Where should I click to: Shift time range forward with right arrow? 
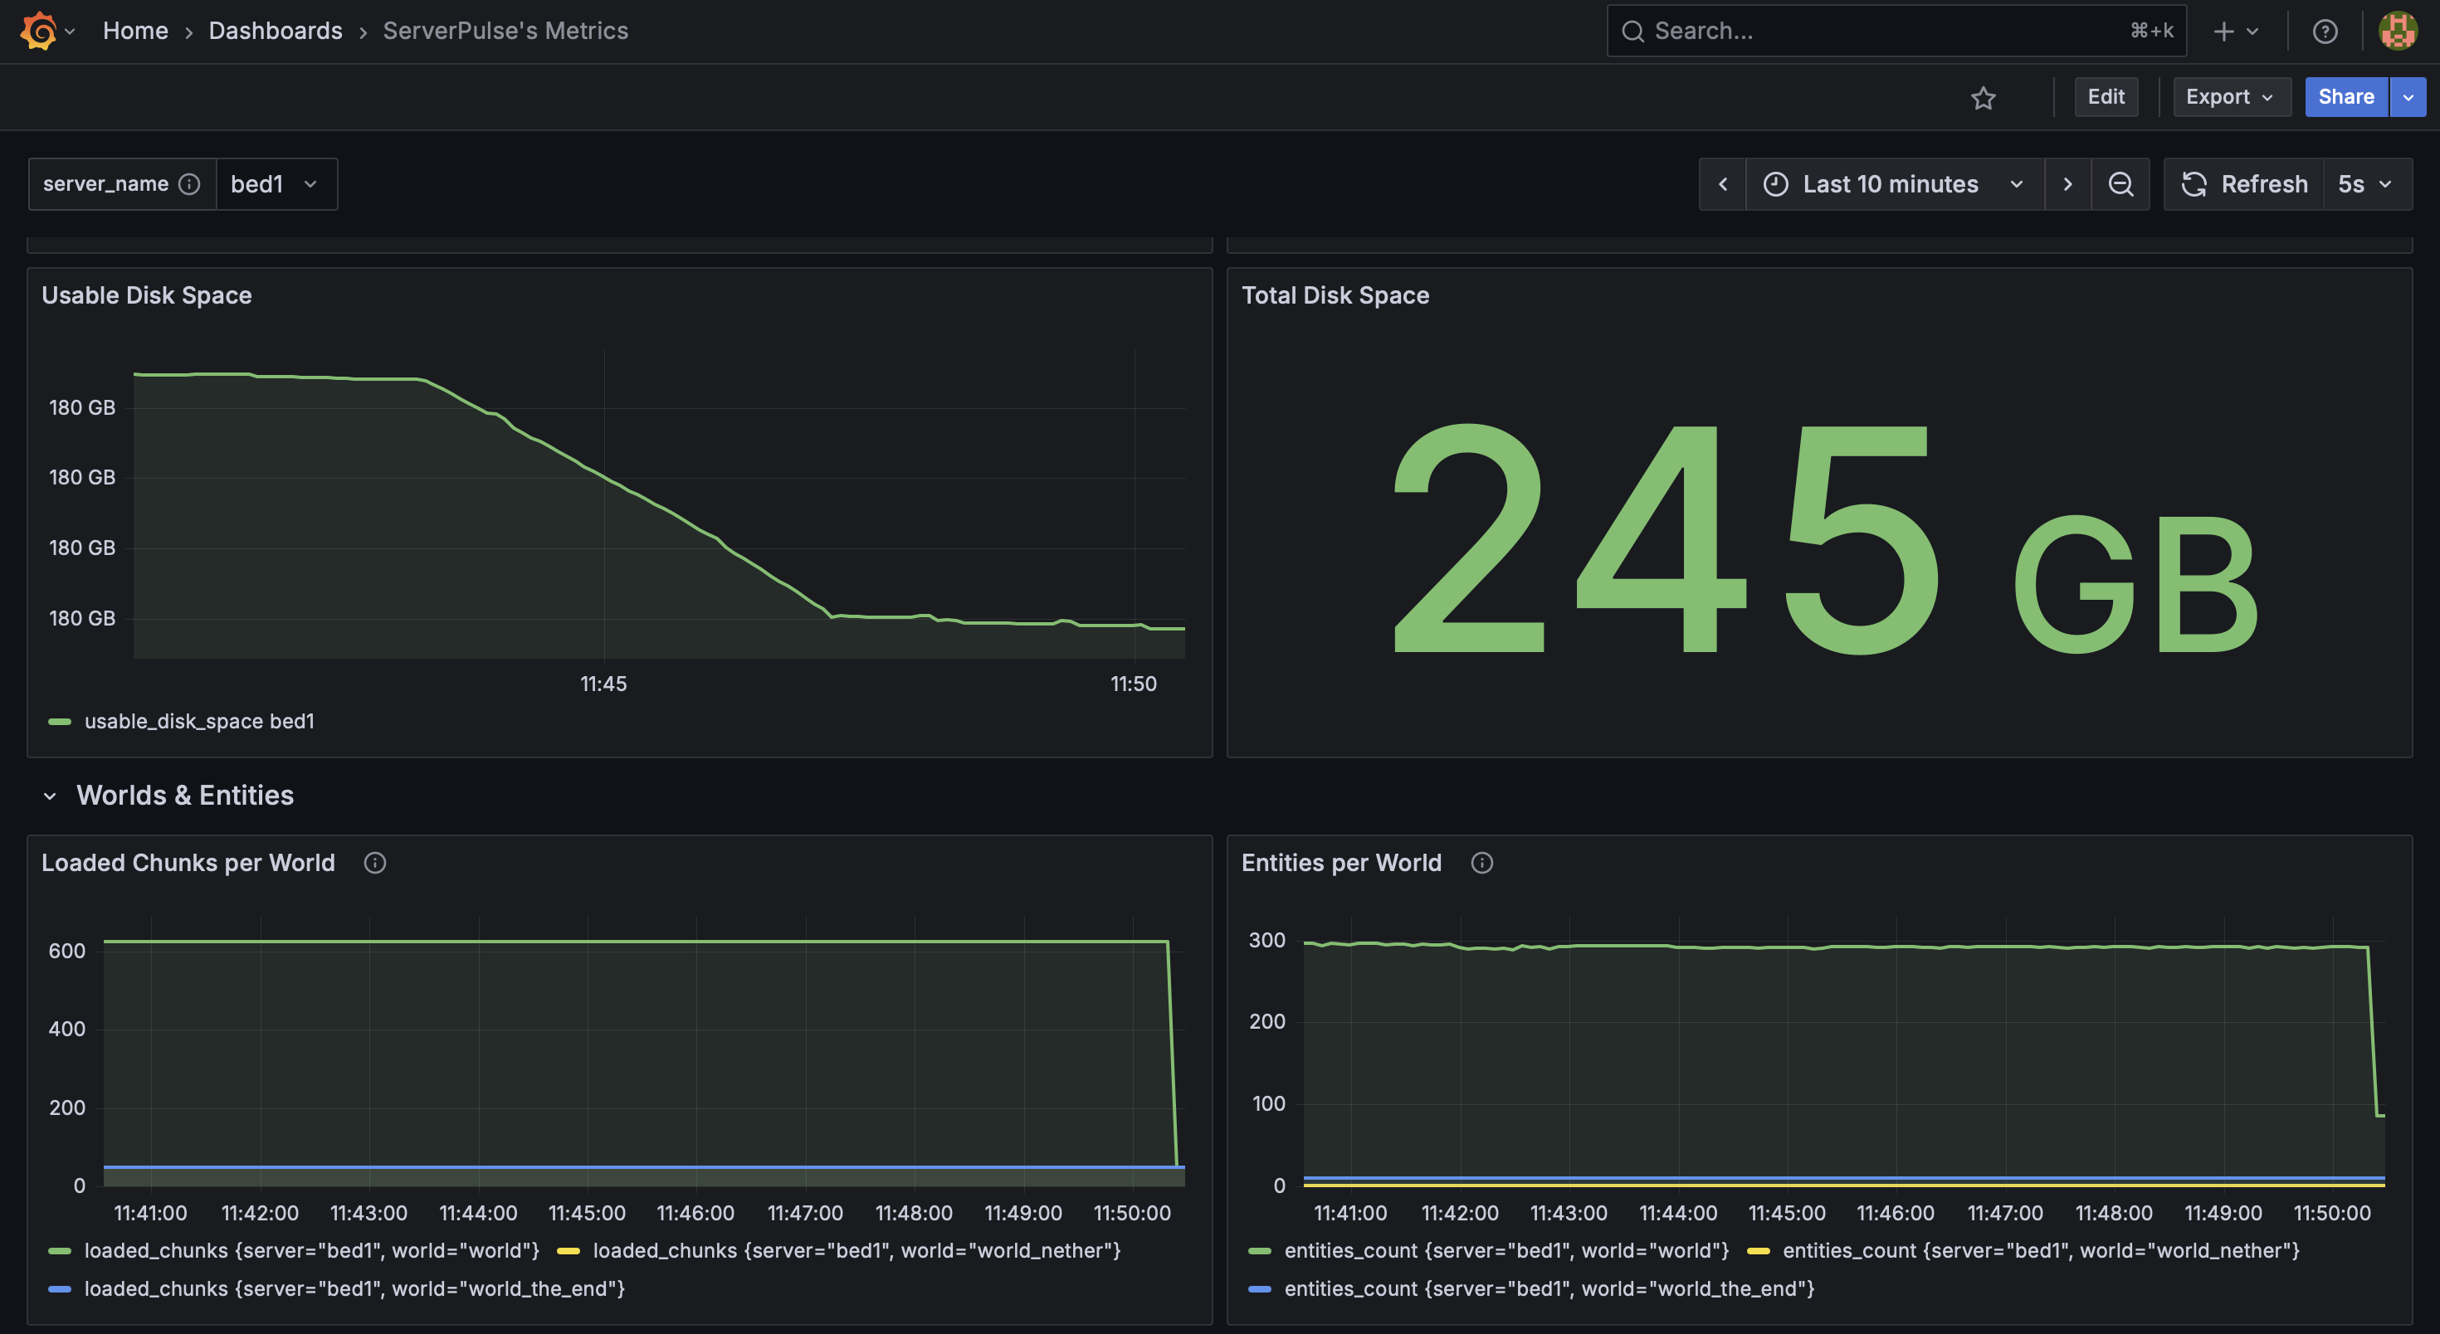pyautogui.click(x=2067, y=183)
